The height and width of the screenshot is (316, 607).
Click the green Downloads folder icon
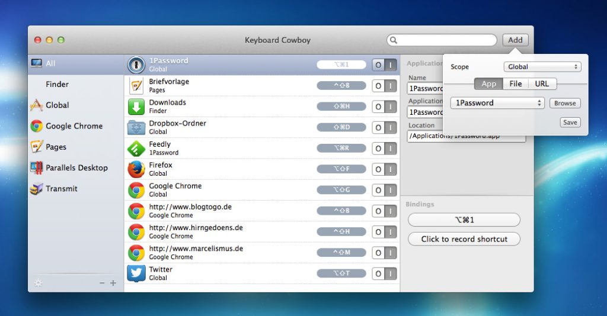tap(136, 107)
